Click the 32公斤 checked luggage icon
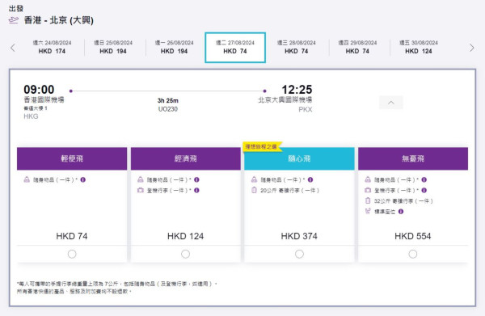Image resolution: width=485 pixels, height=316 pixels. (368, 200)
